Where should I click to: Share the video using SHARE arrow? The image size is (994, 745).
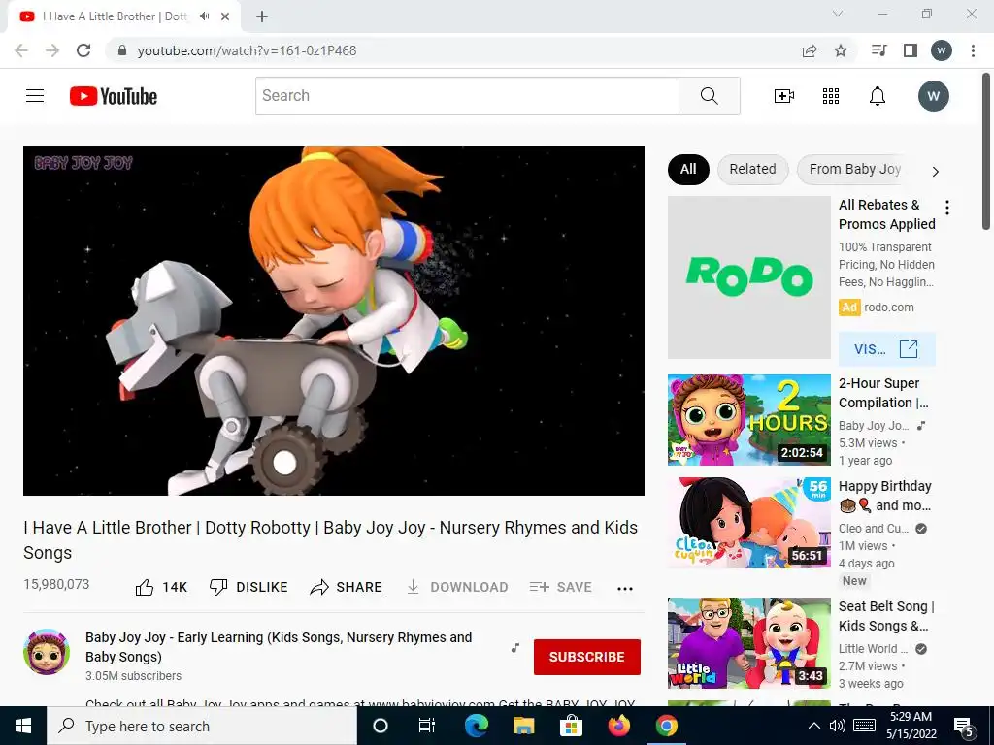pyautogui.click(x=347, y=587)
